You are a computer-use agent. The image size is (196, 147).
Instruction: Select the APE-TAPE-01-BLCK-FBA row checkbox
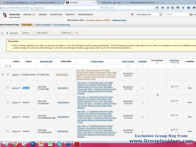(8, 88)
